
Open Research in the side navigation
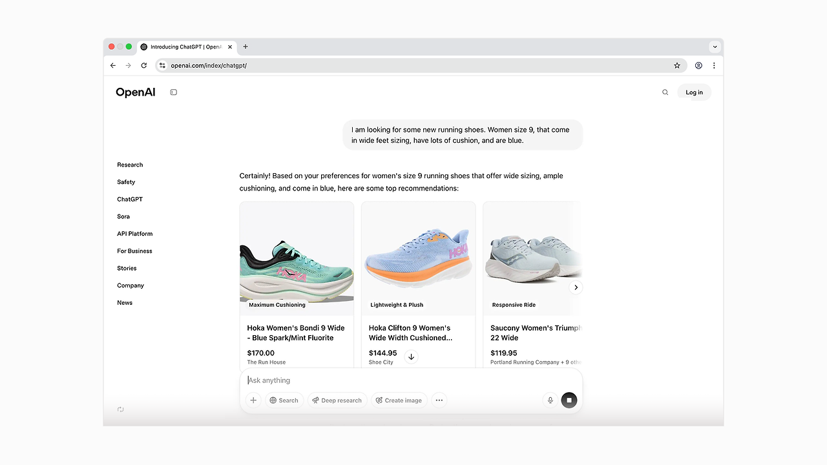point(130,165)
